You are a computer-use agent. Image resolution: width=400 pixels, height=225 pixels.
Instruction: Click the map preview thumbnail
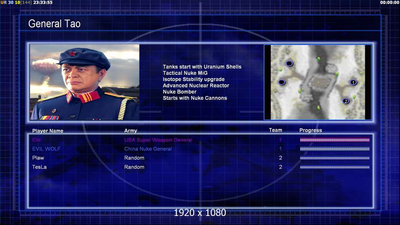(x=317, y=82)
